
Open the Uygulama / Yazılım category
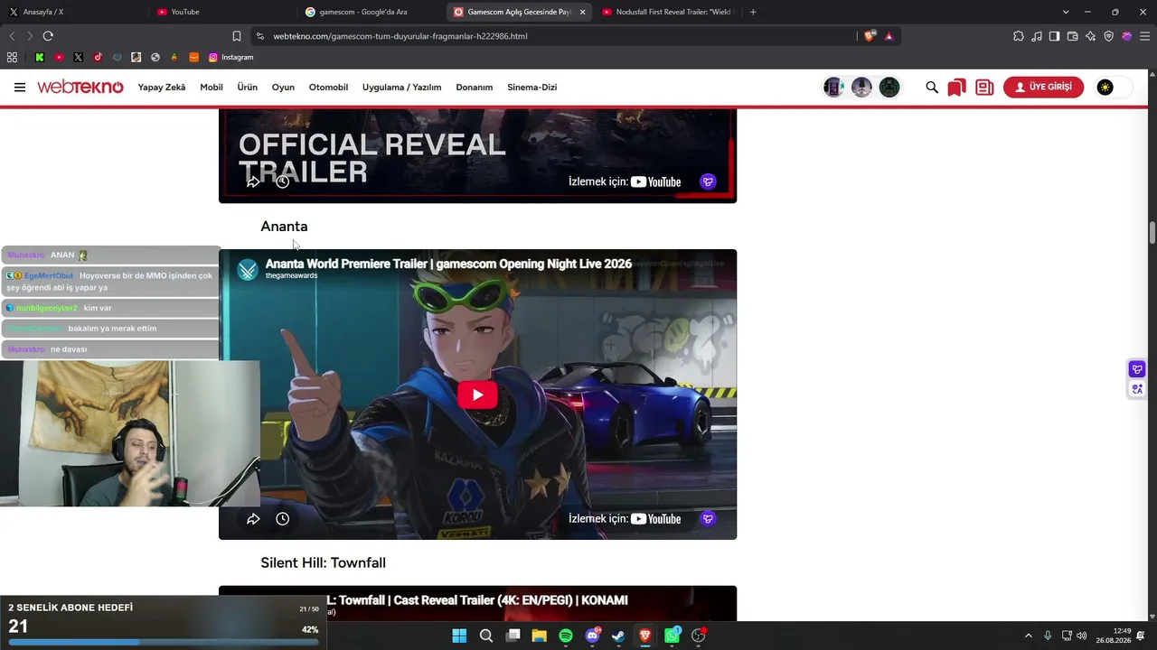(402, 88)
